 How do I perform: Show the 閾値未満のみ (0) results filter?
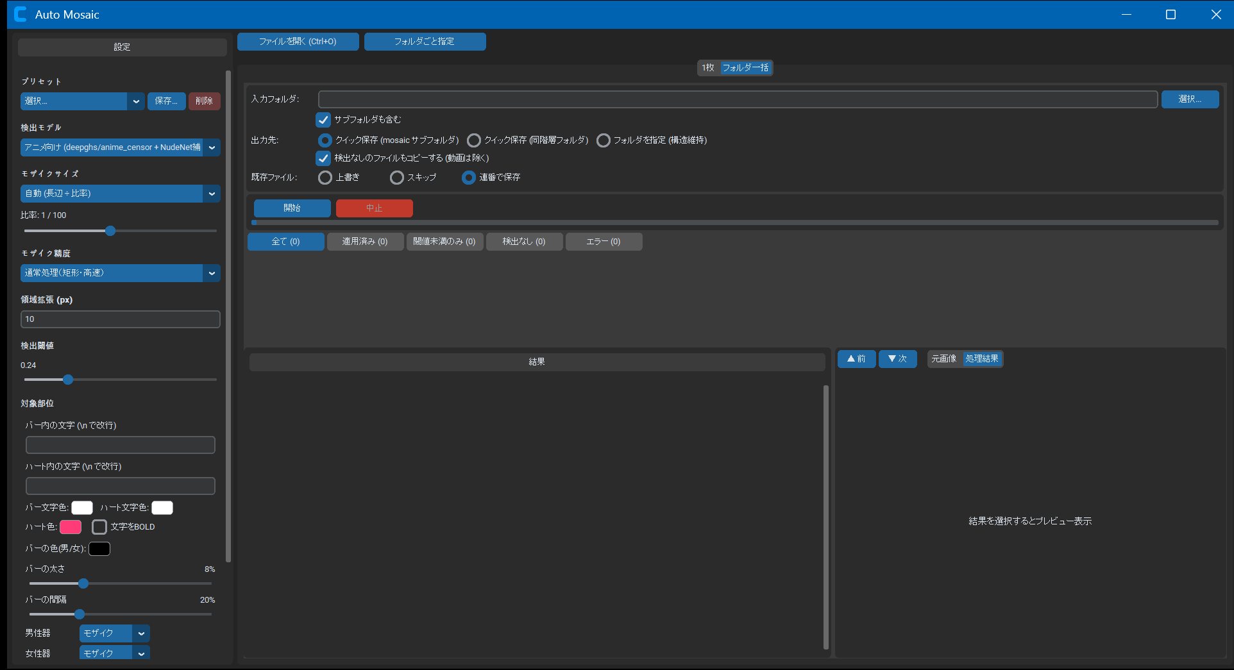point(444,242)
